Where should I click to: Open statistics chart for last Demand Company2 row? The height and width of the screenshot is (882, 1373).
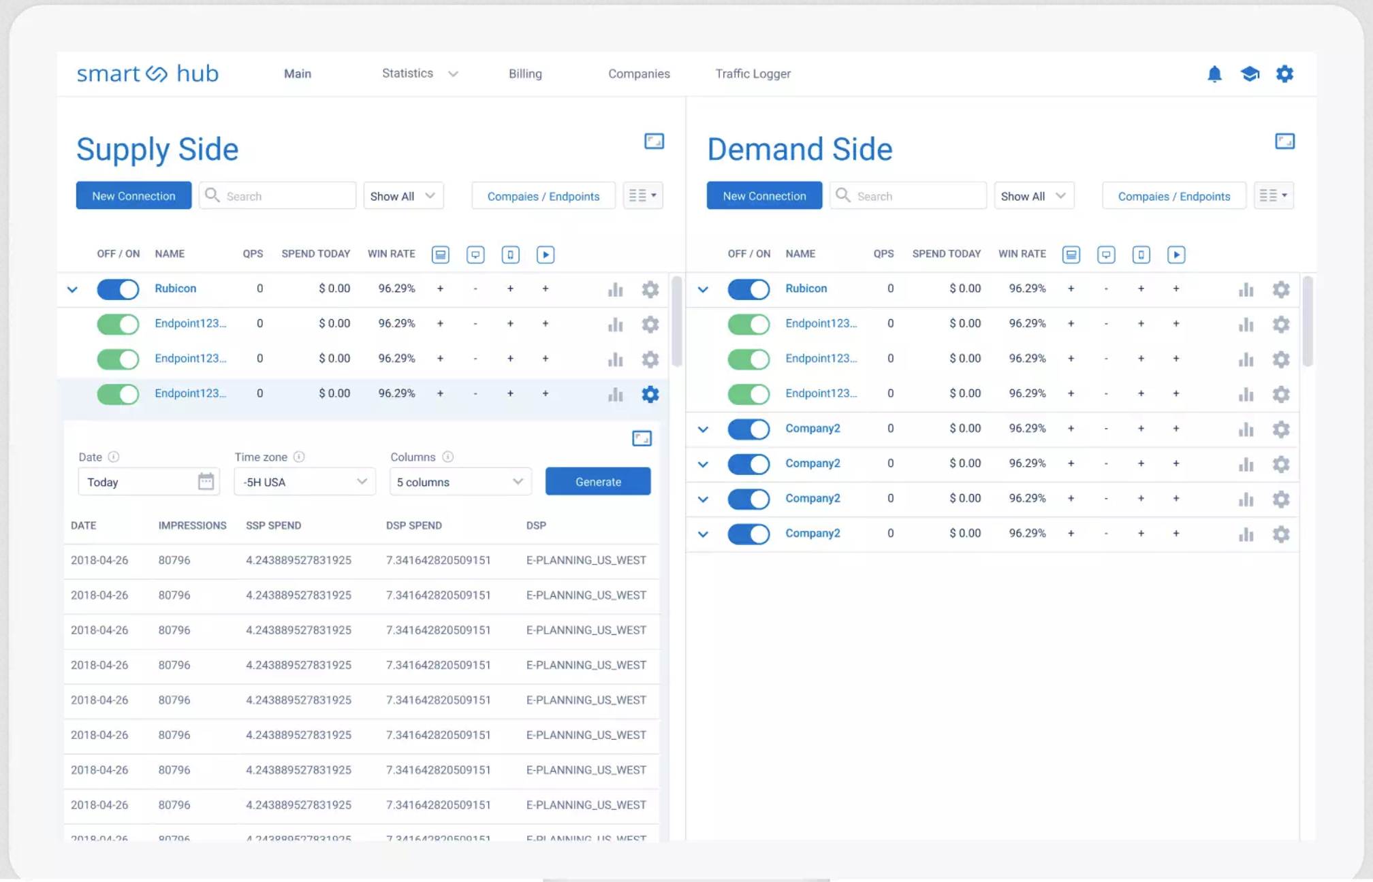1246,534
